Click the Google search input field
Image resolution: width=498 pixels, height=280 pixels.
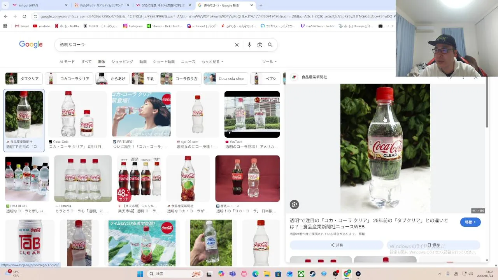144,45
